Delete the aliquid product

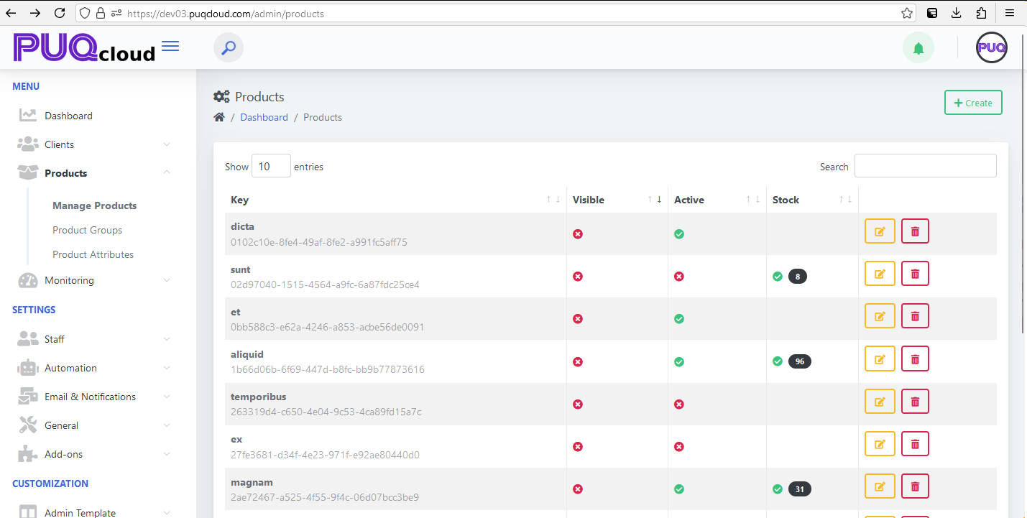915,359
